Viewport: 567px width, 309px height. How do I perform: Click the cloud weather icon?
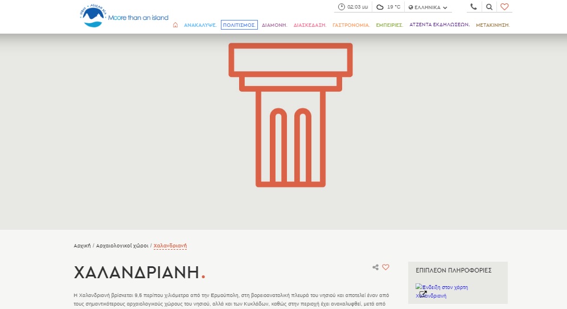coord(380,7)
